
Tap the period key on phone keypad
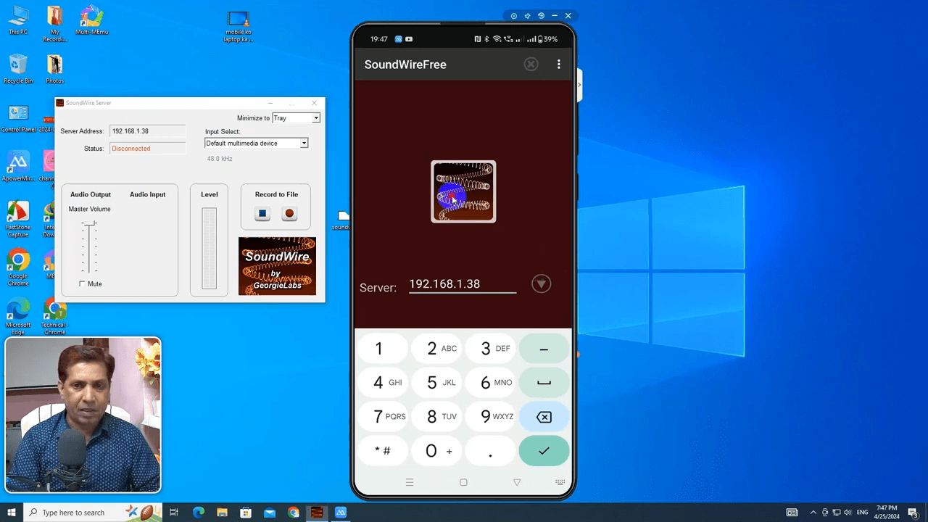490,451
